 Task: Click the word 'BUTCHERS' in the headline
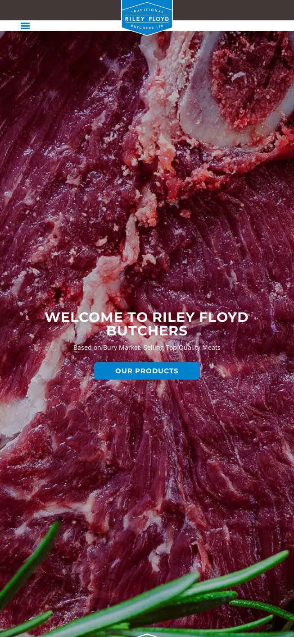147,331
